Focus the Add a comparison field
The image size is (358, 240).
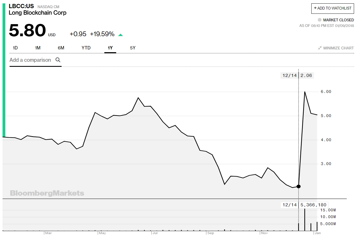pyautogui.click(x=30, y=60)
